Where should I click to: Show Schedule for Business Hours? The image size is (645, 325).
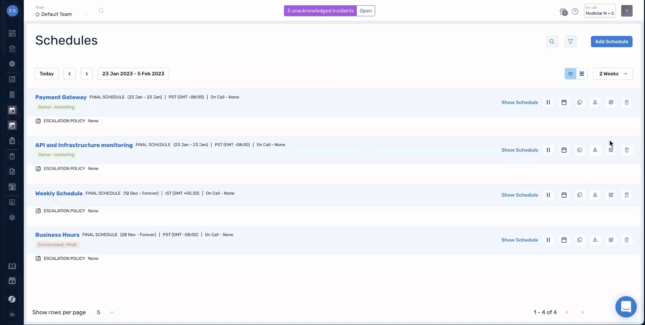519,240
